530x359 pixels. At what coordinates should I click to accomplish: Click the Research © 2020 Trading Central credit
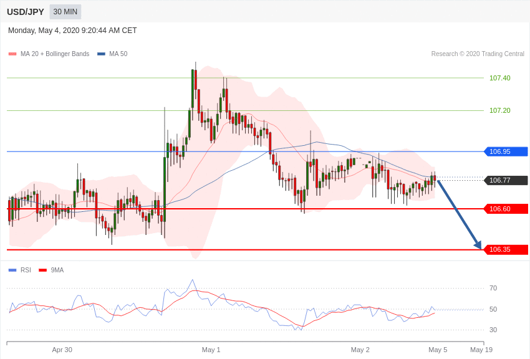478,54
